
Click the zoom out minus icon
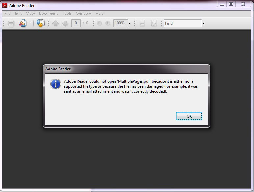tap(100, 23)
